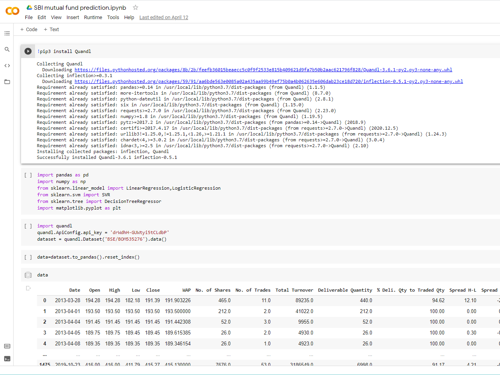Click the Open column header
This screenshot has width=500, height=375.
pos(95,290)
